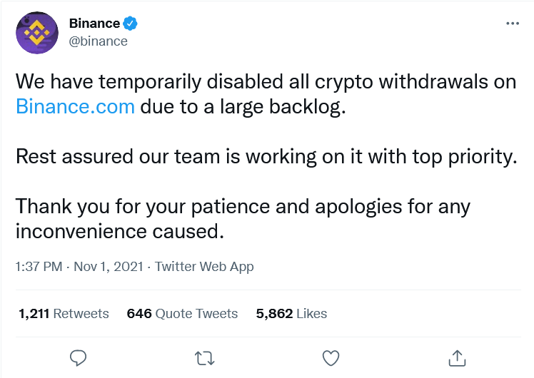Screen dimensions: 534x378
Task: View the 1,211 Retweets list
Action: point(64,314)
